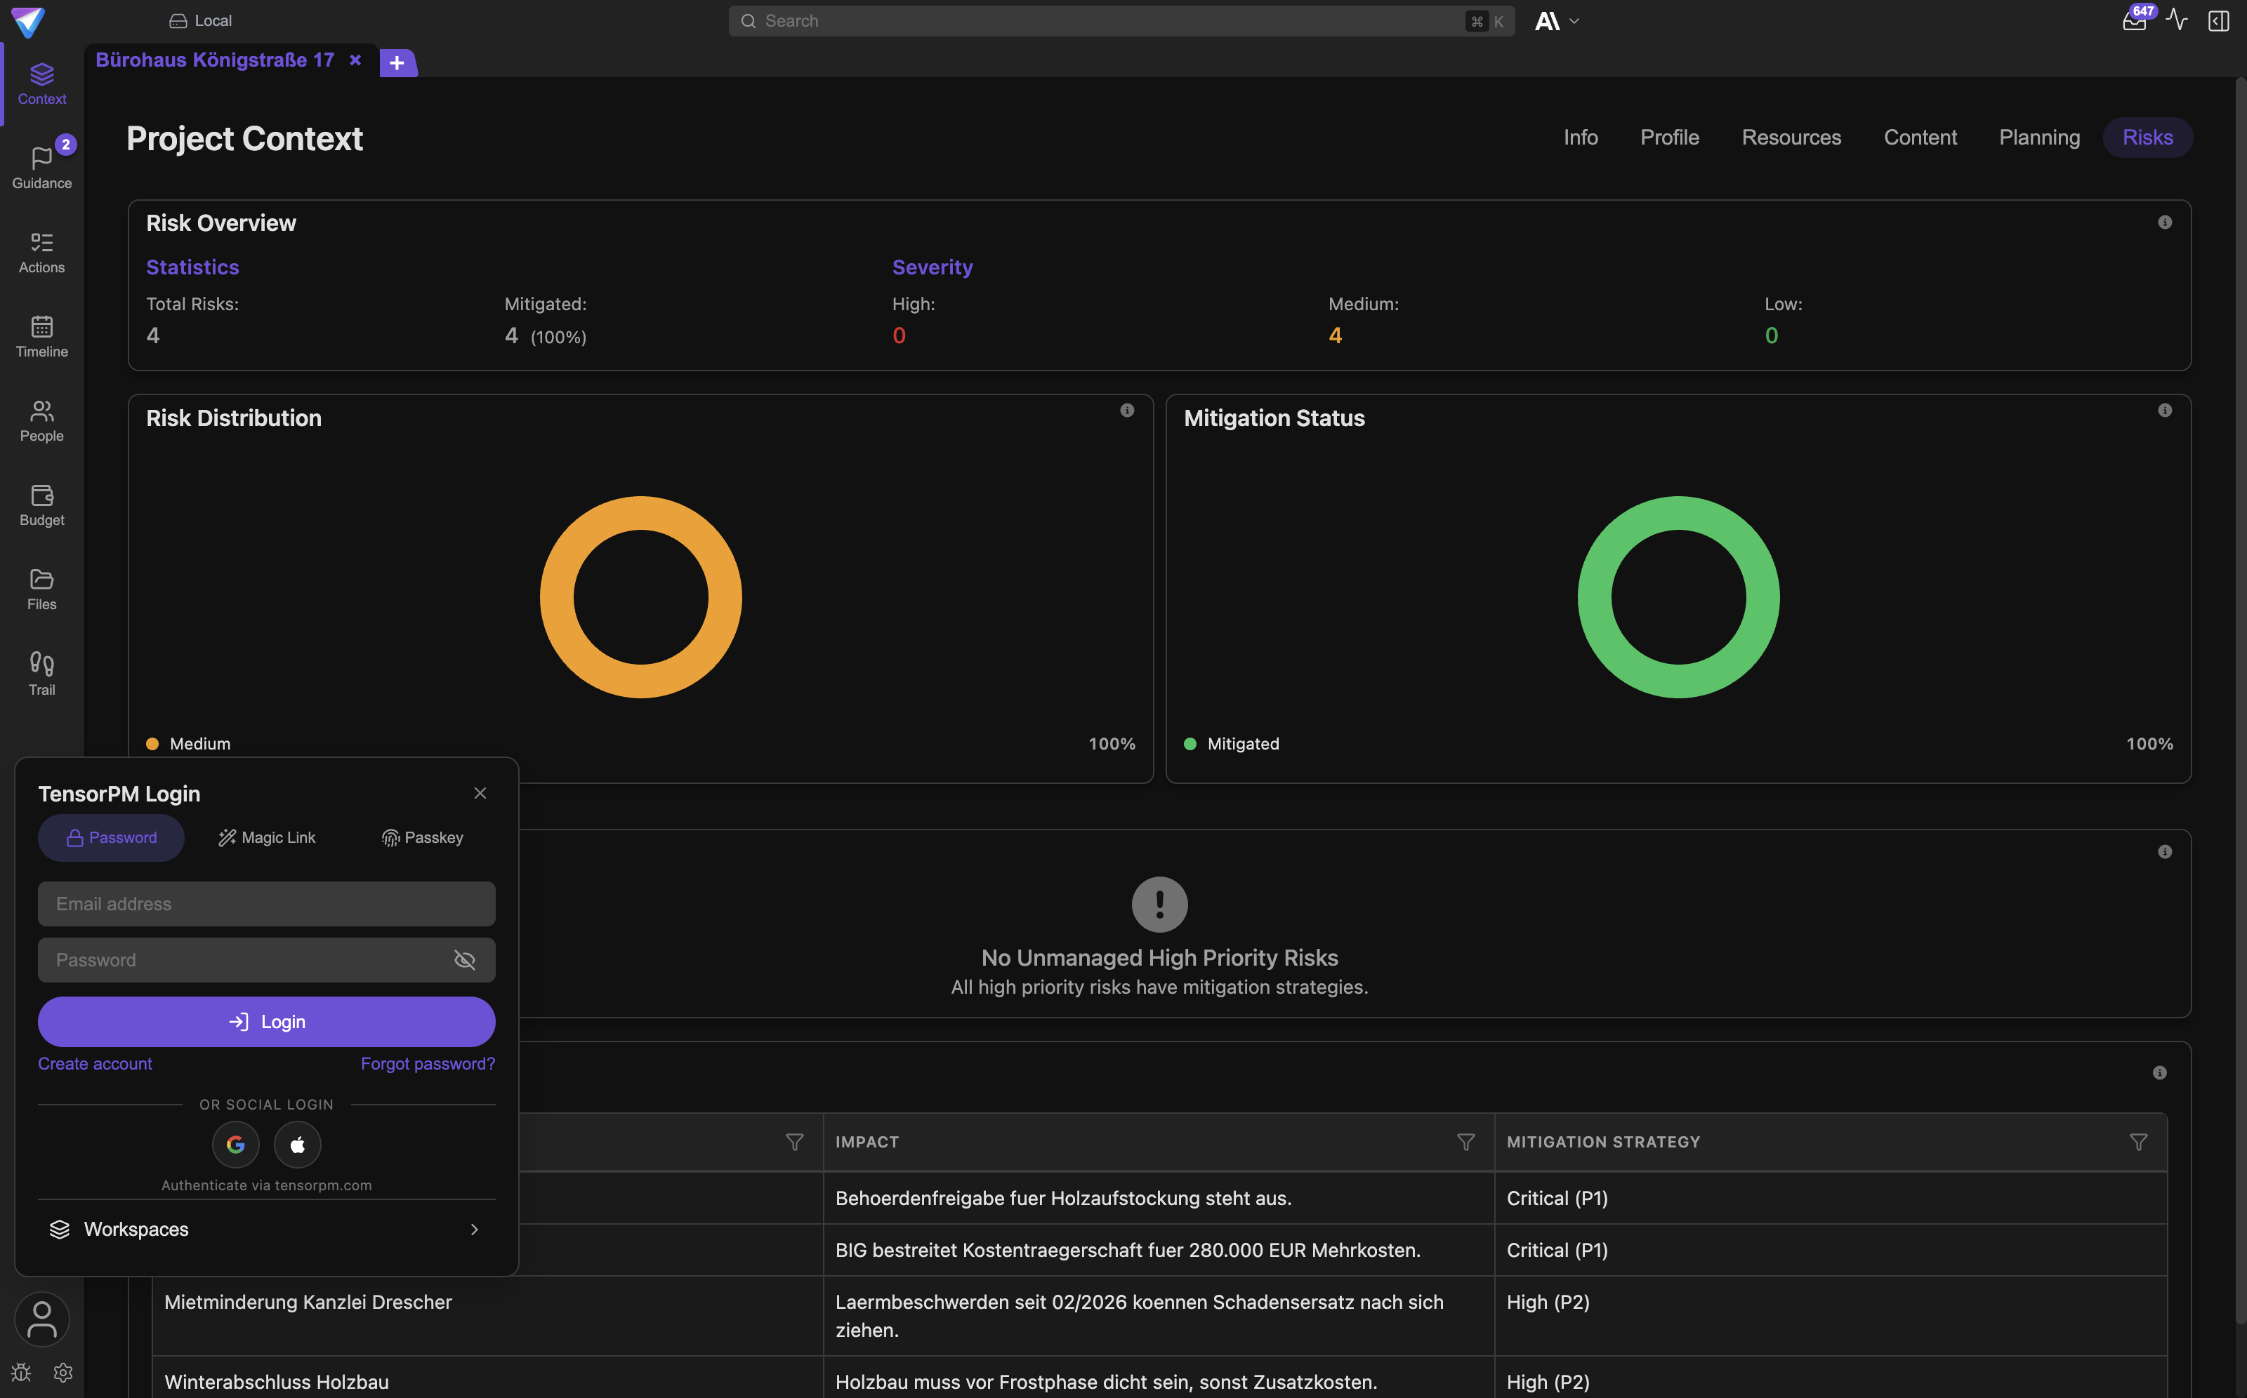Focus the Password field

pos(266,960)
